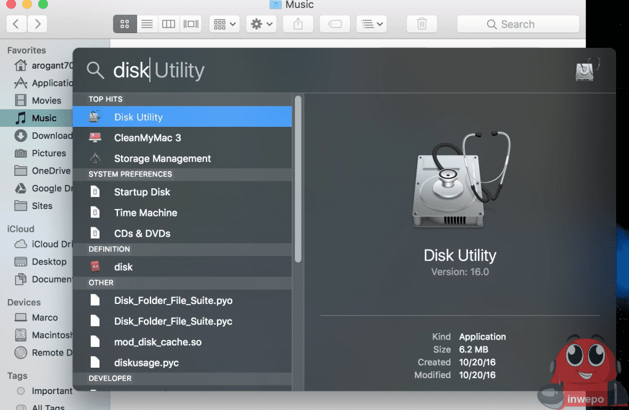
Task: Click the Finder Edit Tags button
Action: [x=335, y=24]
